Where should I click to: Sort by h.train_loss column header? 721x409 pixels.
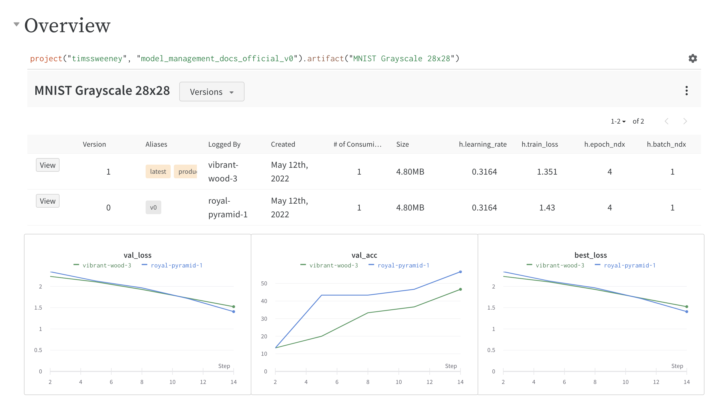click(x=539, y=144)
